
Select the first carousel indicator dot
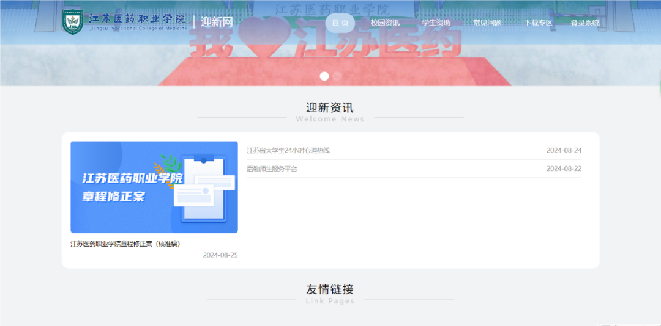(x=324, y=76)
